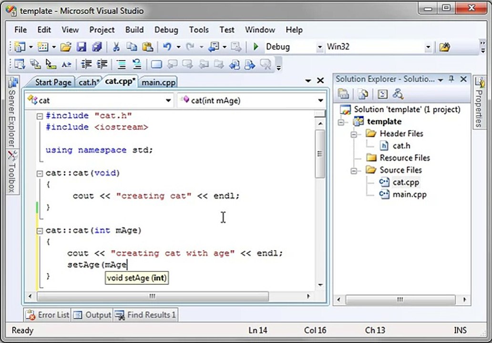492x343 pixels.
Task: Click the Save All icon
Action: (x=97, y=47)
